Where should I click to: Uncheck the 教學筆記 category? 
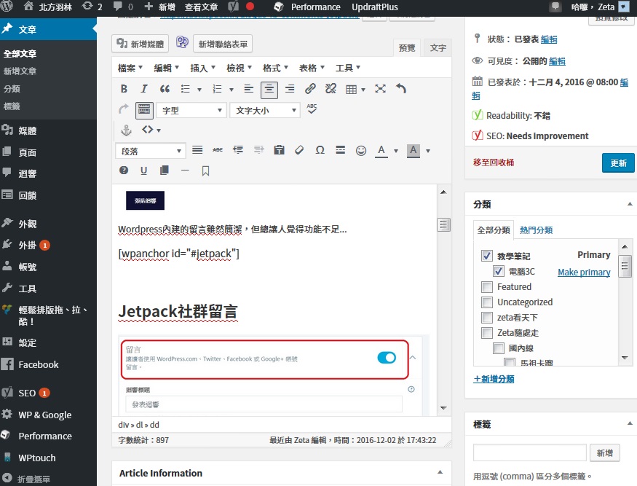(487, 256)
